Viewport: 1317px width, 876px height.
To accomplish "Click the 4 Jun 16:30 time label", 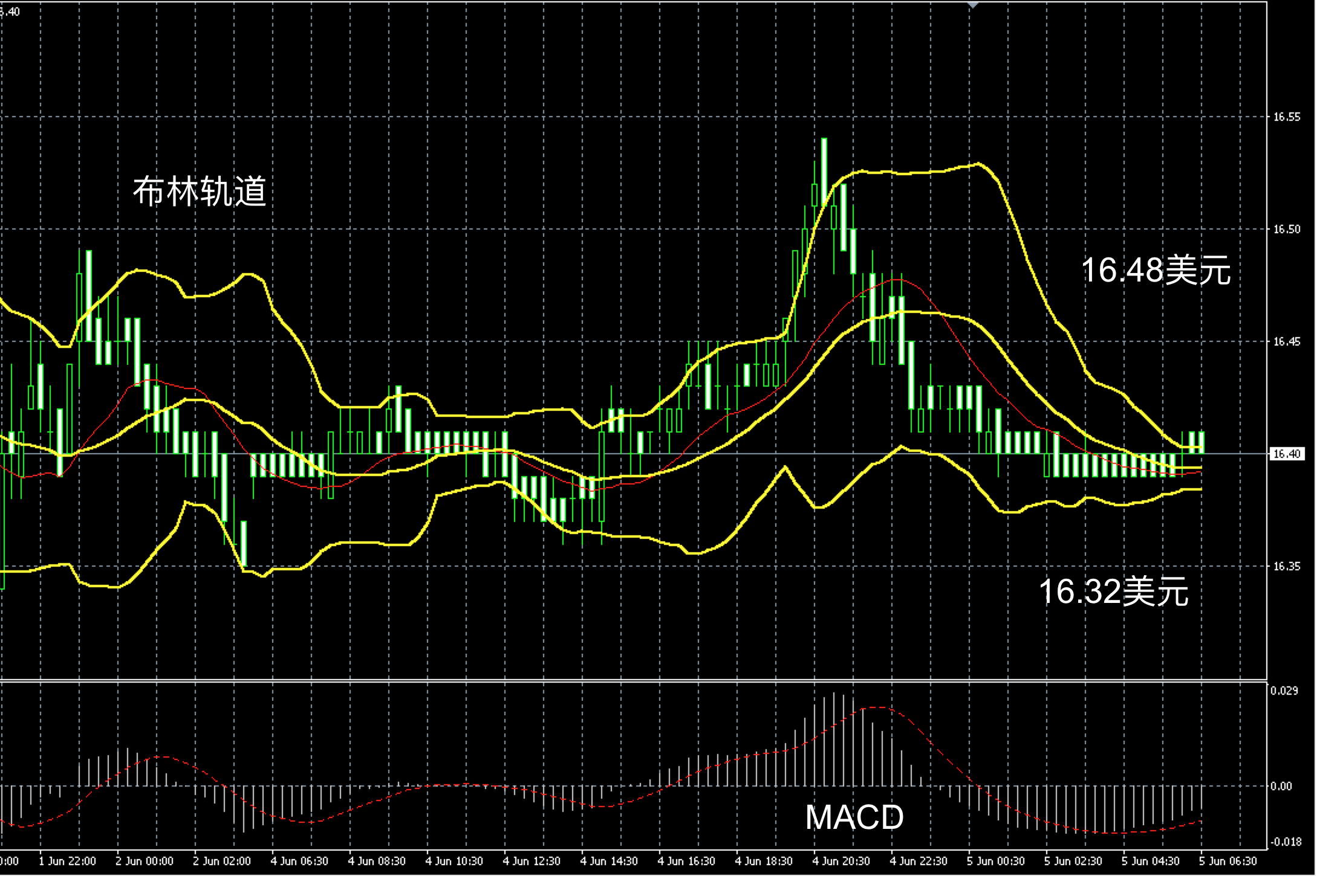I will tap(686, 861).
